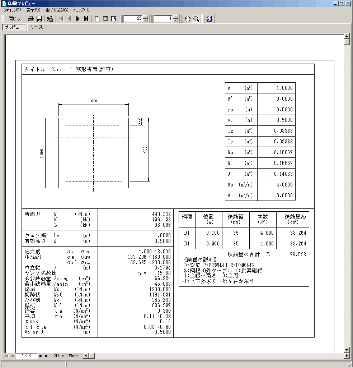The width and height of the screenshot is (353, 368).
Task: Click horizontal scrollbar left arrow
Action: click(x=86, y=355)
